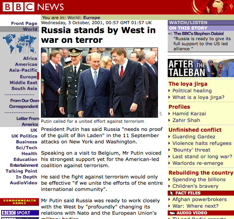Viewport: 234px width, 219px height.
Task: Select Europe in the sidebar
Action: click(28, 77)
